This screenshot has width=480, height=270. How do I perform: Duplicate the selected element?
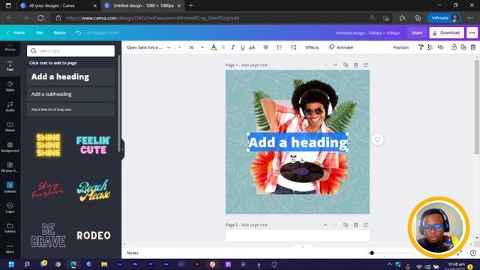463,47
